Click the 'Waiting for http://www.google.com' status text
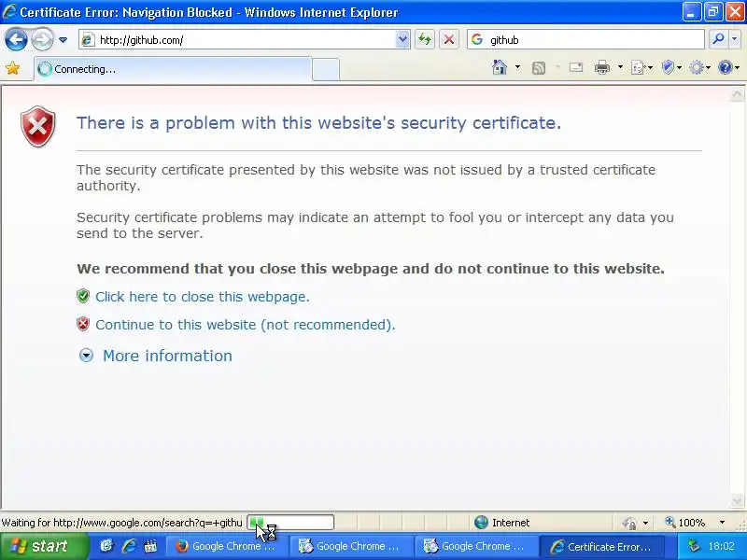Image resolution: width=747 pixels, height=560 pixels. tap(122, 523)
